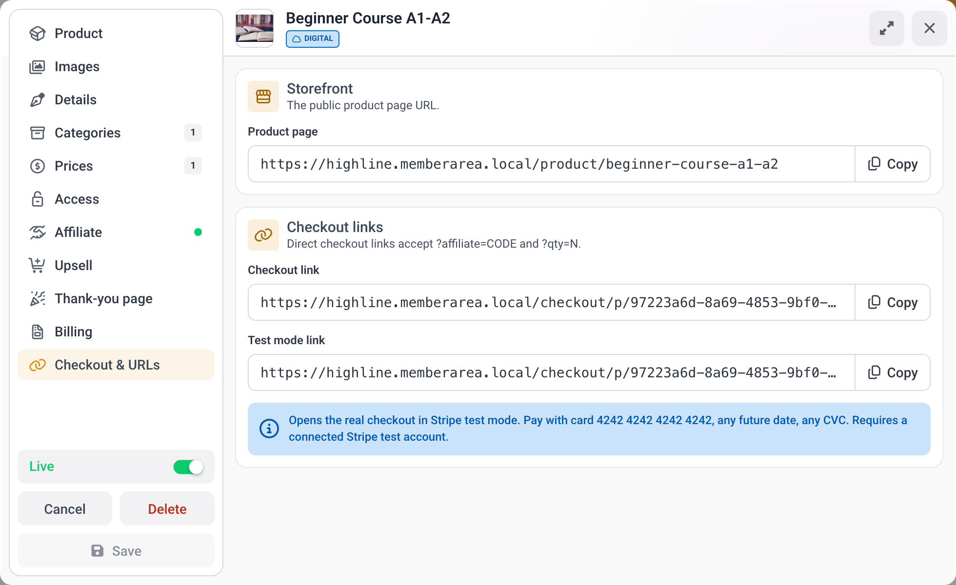Screen dimensions: 956x585
Task: Click the red Delete button
Action: [x=167, y=509]
